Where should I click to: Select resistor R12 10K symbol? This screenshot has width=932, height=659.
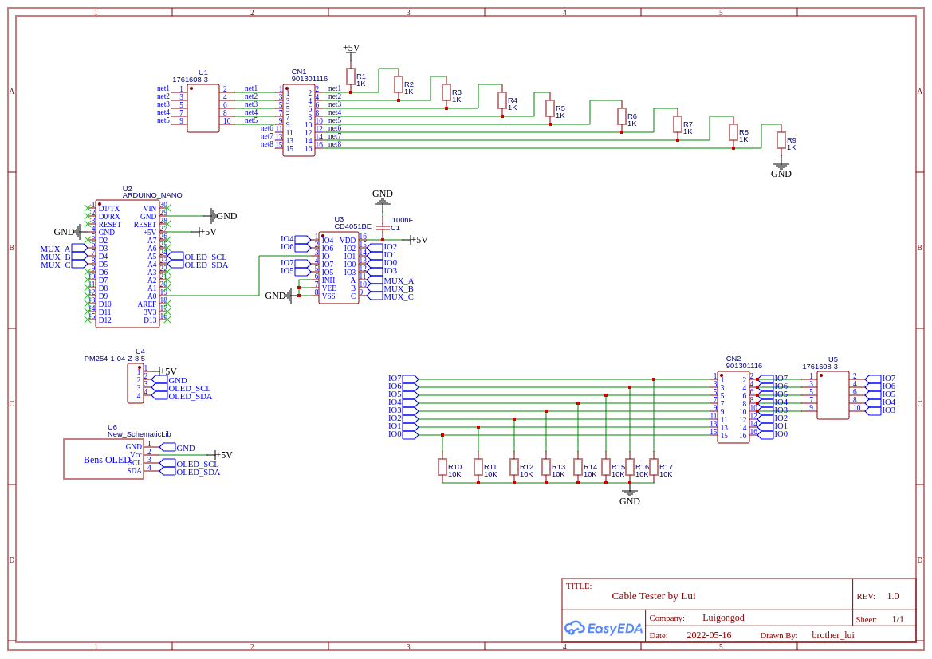pos(514,467)
